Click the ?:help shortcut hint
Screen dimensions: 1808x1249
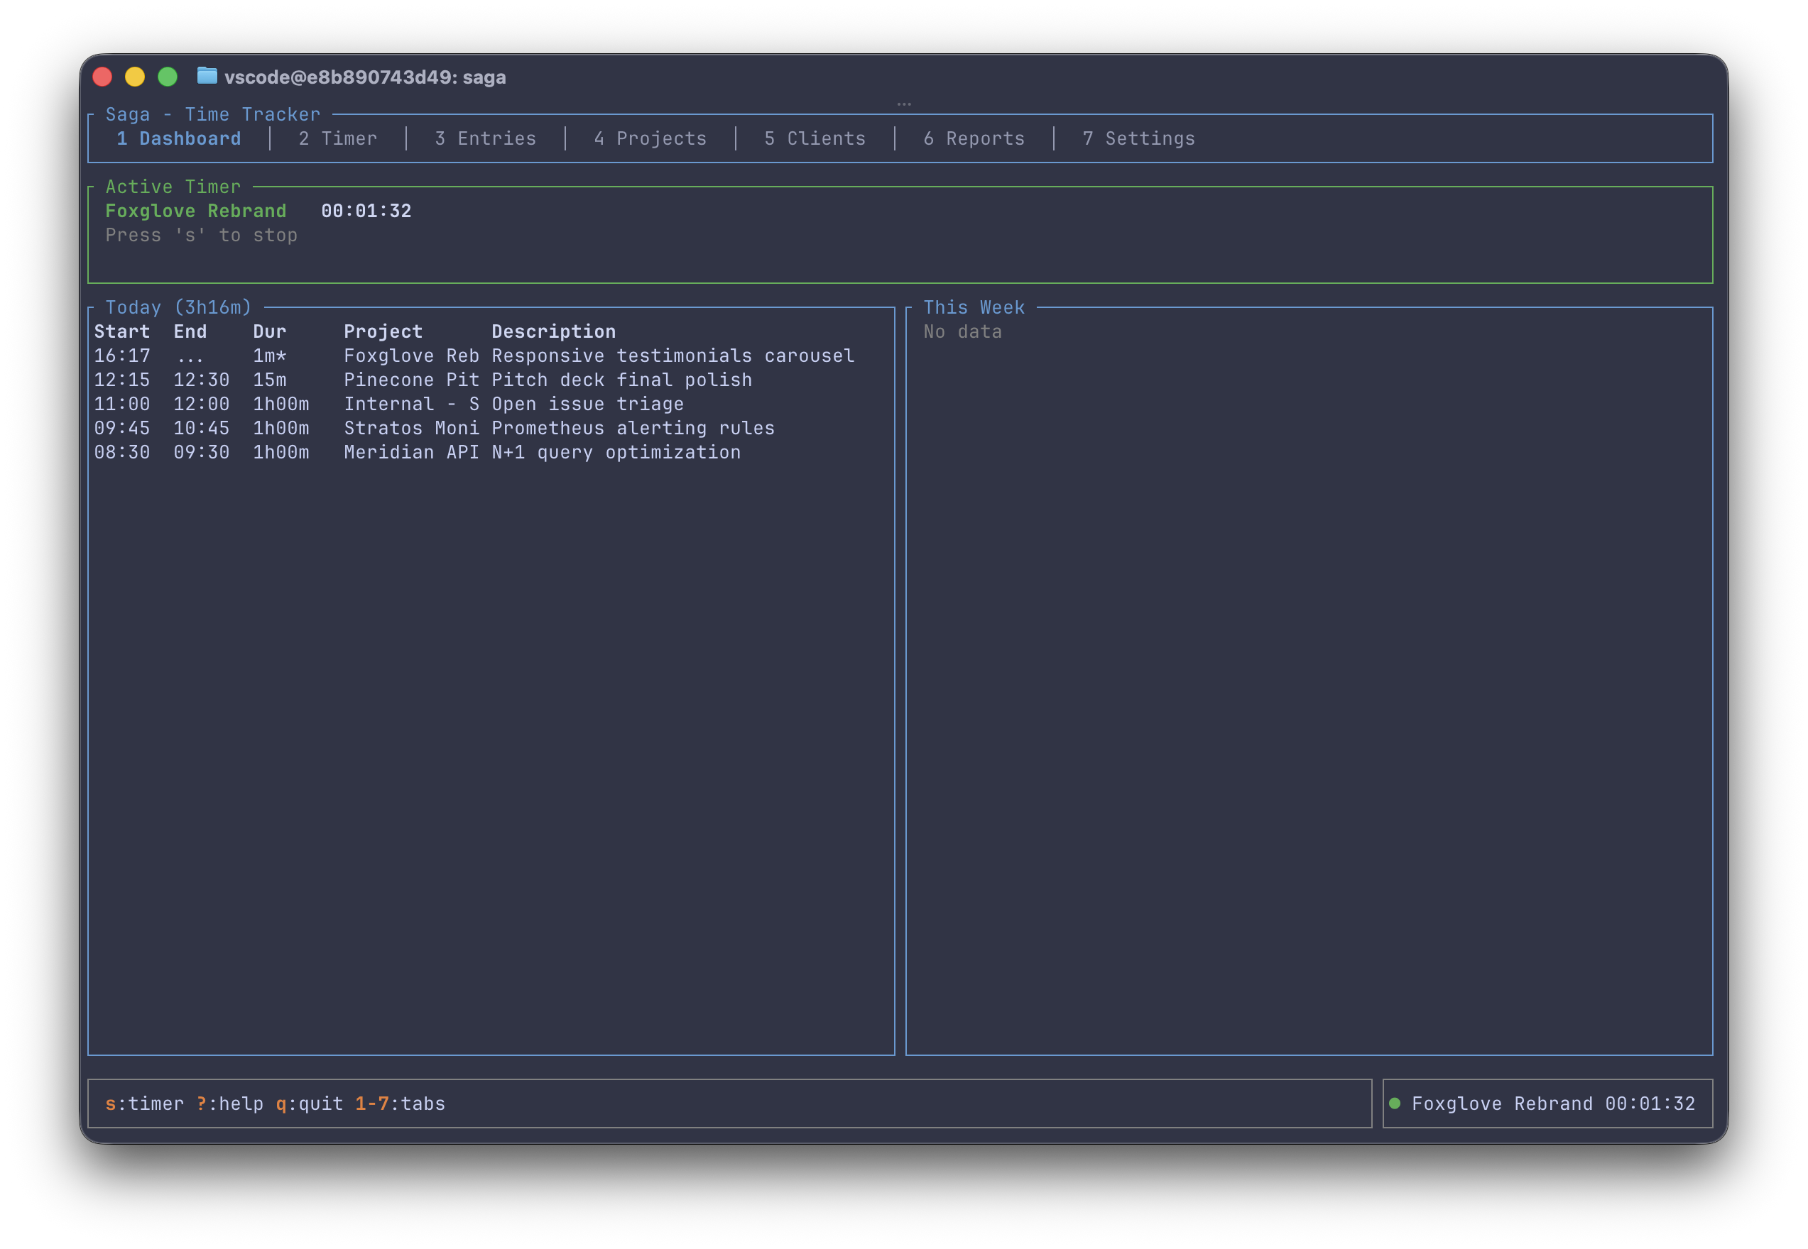229,1104
